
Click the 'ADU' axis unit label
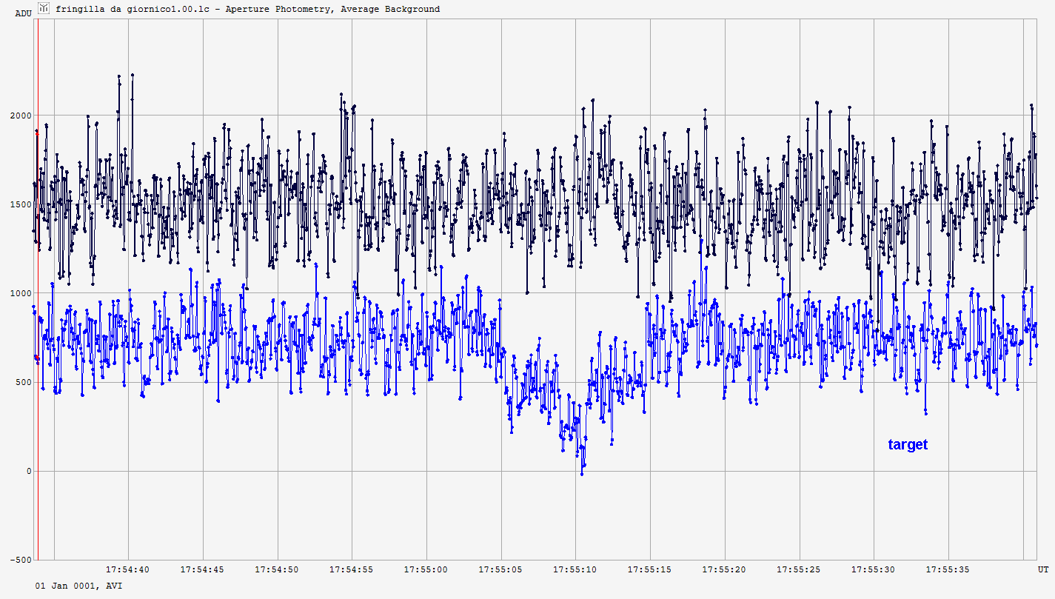pyautogui.click(x=23, y=13)
